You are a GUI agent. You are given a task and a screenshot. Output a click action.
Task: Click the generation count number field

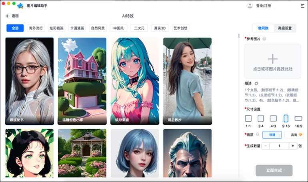point(279,146)
